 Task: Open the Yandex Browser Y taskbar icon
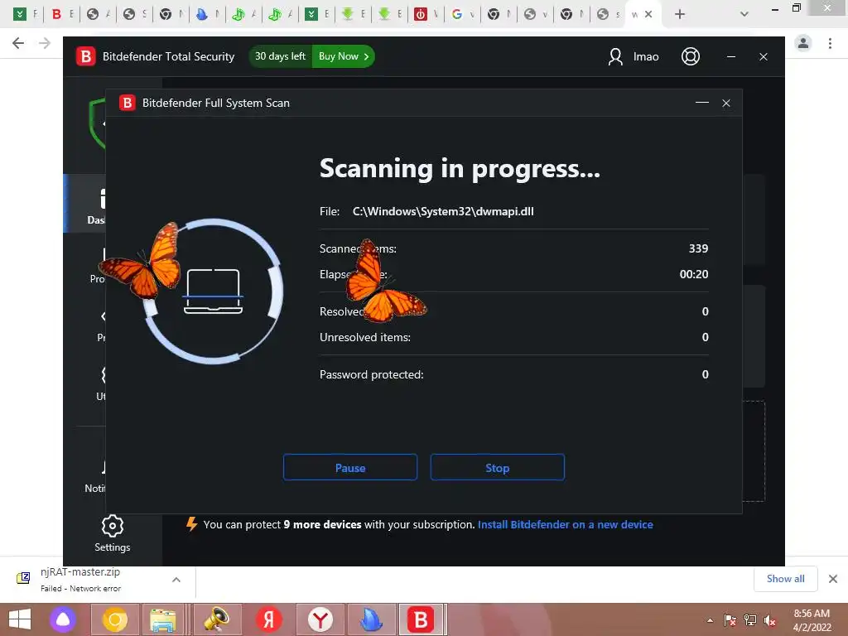[320, 619]
